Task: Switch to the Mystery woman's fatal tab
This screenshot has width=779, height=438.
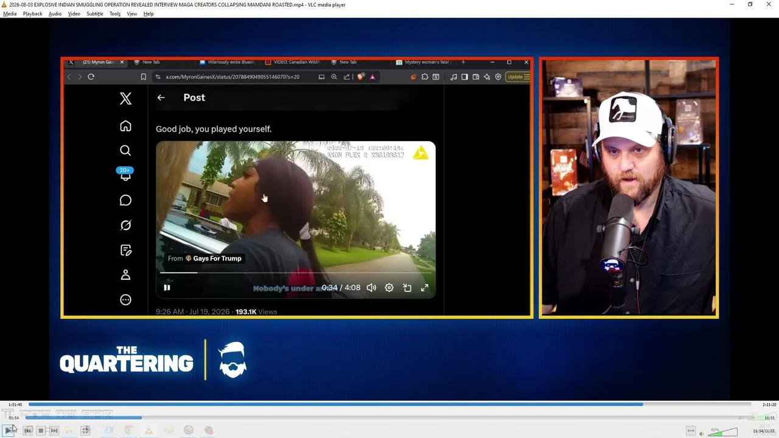Action: click(422, 62)
